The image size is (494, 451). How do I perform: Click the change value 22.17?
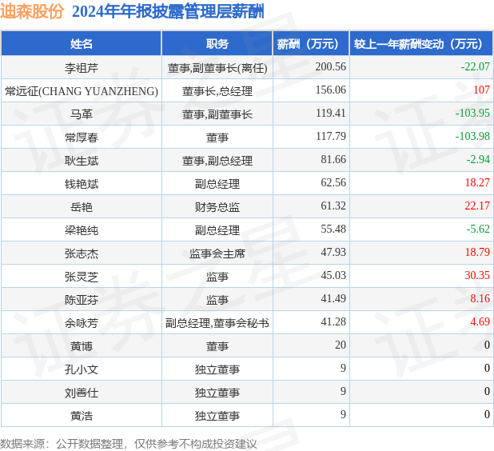click(477, 206)
